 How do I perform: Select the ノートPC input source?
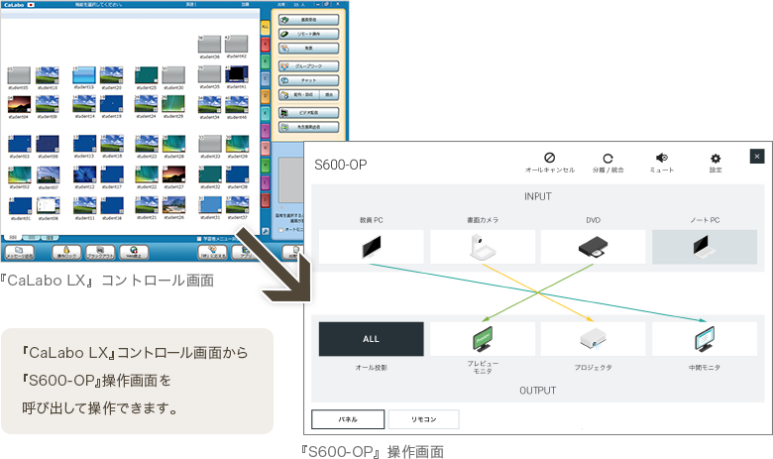click(705, 247)
